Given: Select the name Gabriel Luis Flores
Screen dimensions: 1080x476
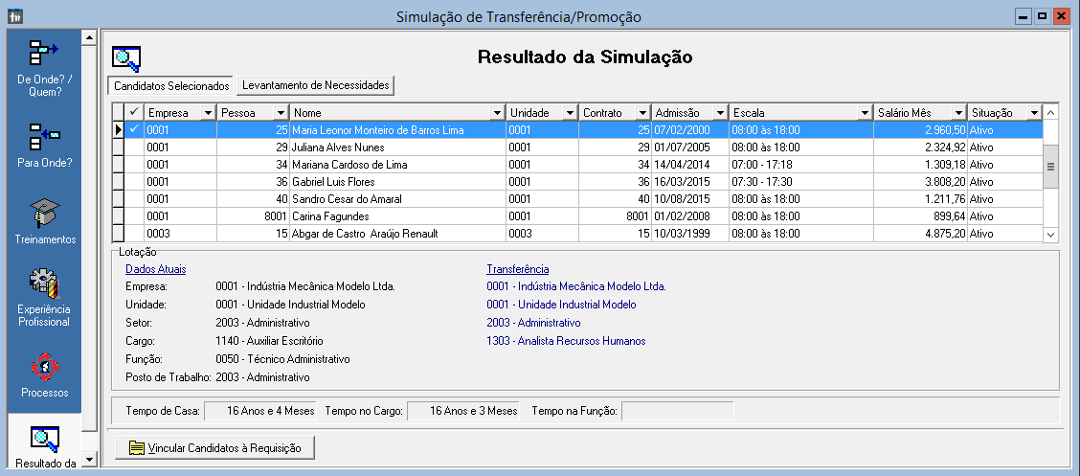Looking at the screenshot, I should (x=333, y=182).
